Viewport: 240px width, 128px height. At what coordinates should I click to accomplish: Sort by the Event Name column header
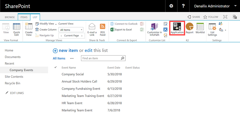click(69, 68)
